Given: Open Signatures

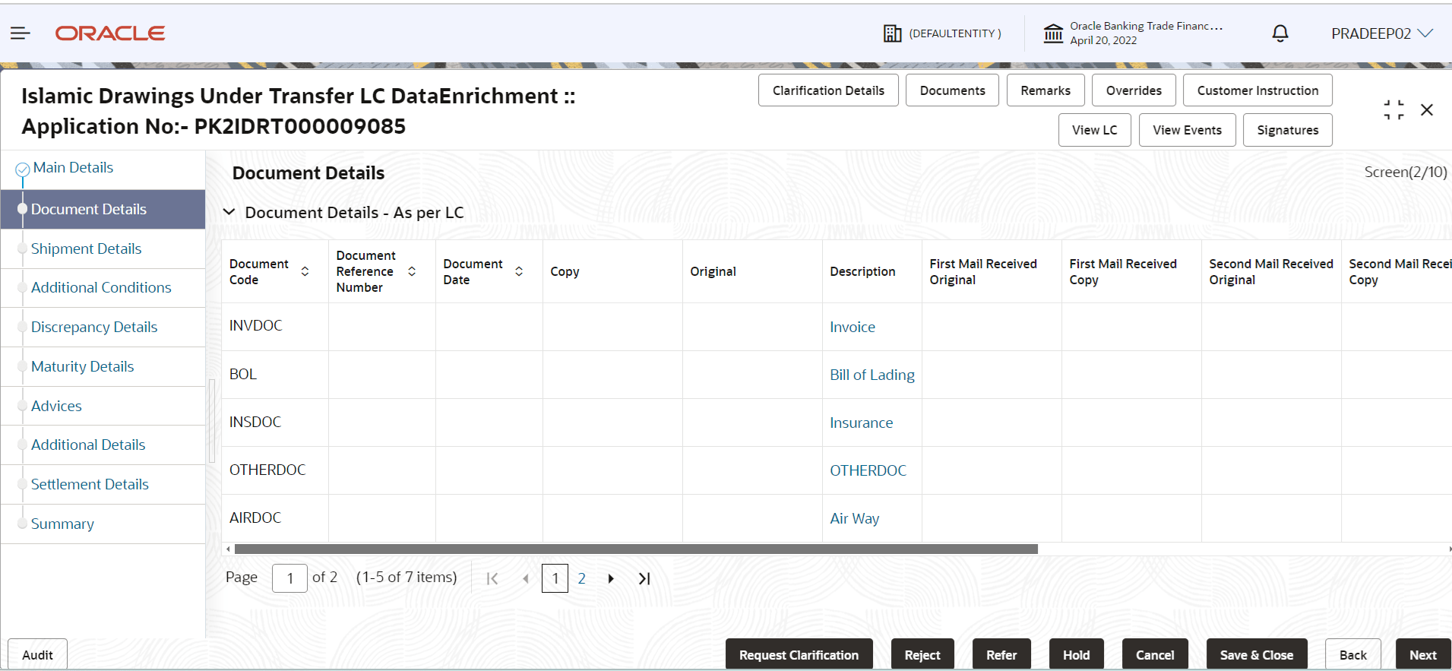Looking at the screenshot, I should [x=1288, y=130].
